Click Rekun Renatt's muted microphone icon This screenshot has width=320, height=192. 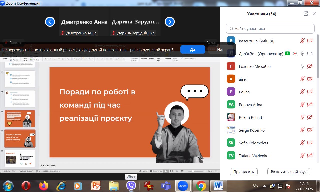tap(302, 117)
